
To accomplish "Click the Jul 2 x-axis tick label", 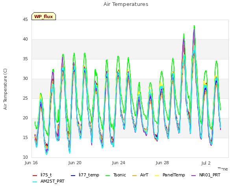I will 206,163.
